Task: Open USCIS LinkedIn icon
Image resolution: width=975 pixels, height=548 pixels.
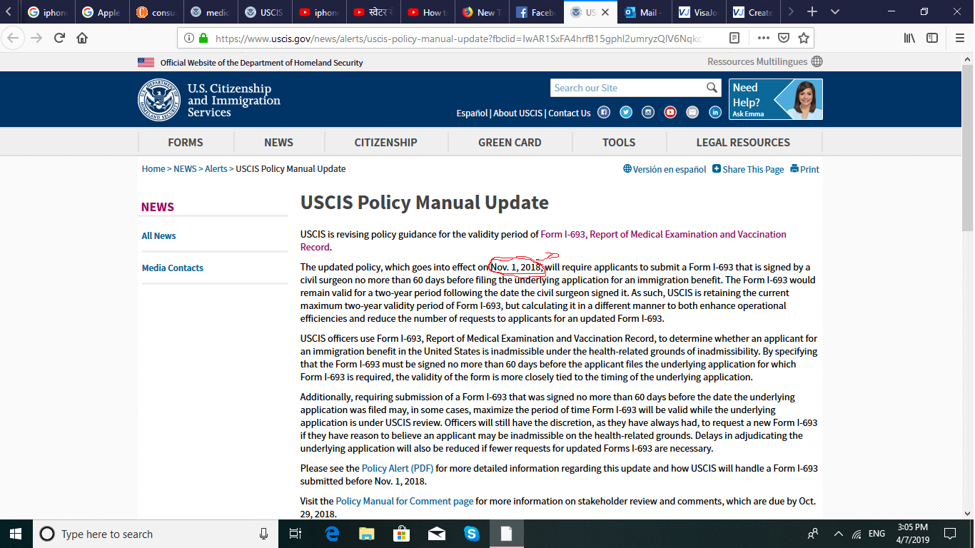Action: pyautogui.click(x=715, y=112)
